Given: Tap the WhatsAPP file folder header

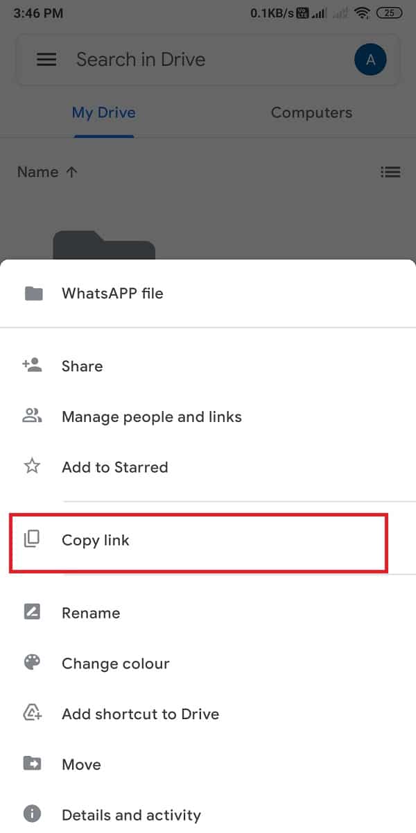Looking at the screenshot, I should click(x=112, y=293).
